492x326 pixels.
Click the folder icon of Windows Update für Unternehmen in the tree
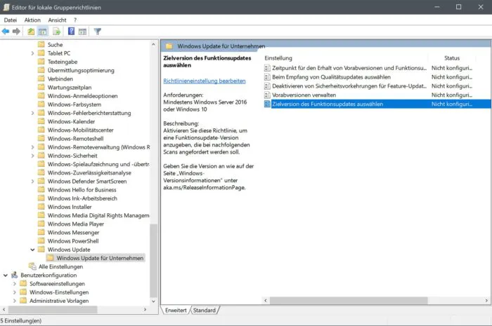point(50,258)
